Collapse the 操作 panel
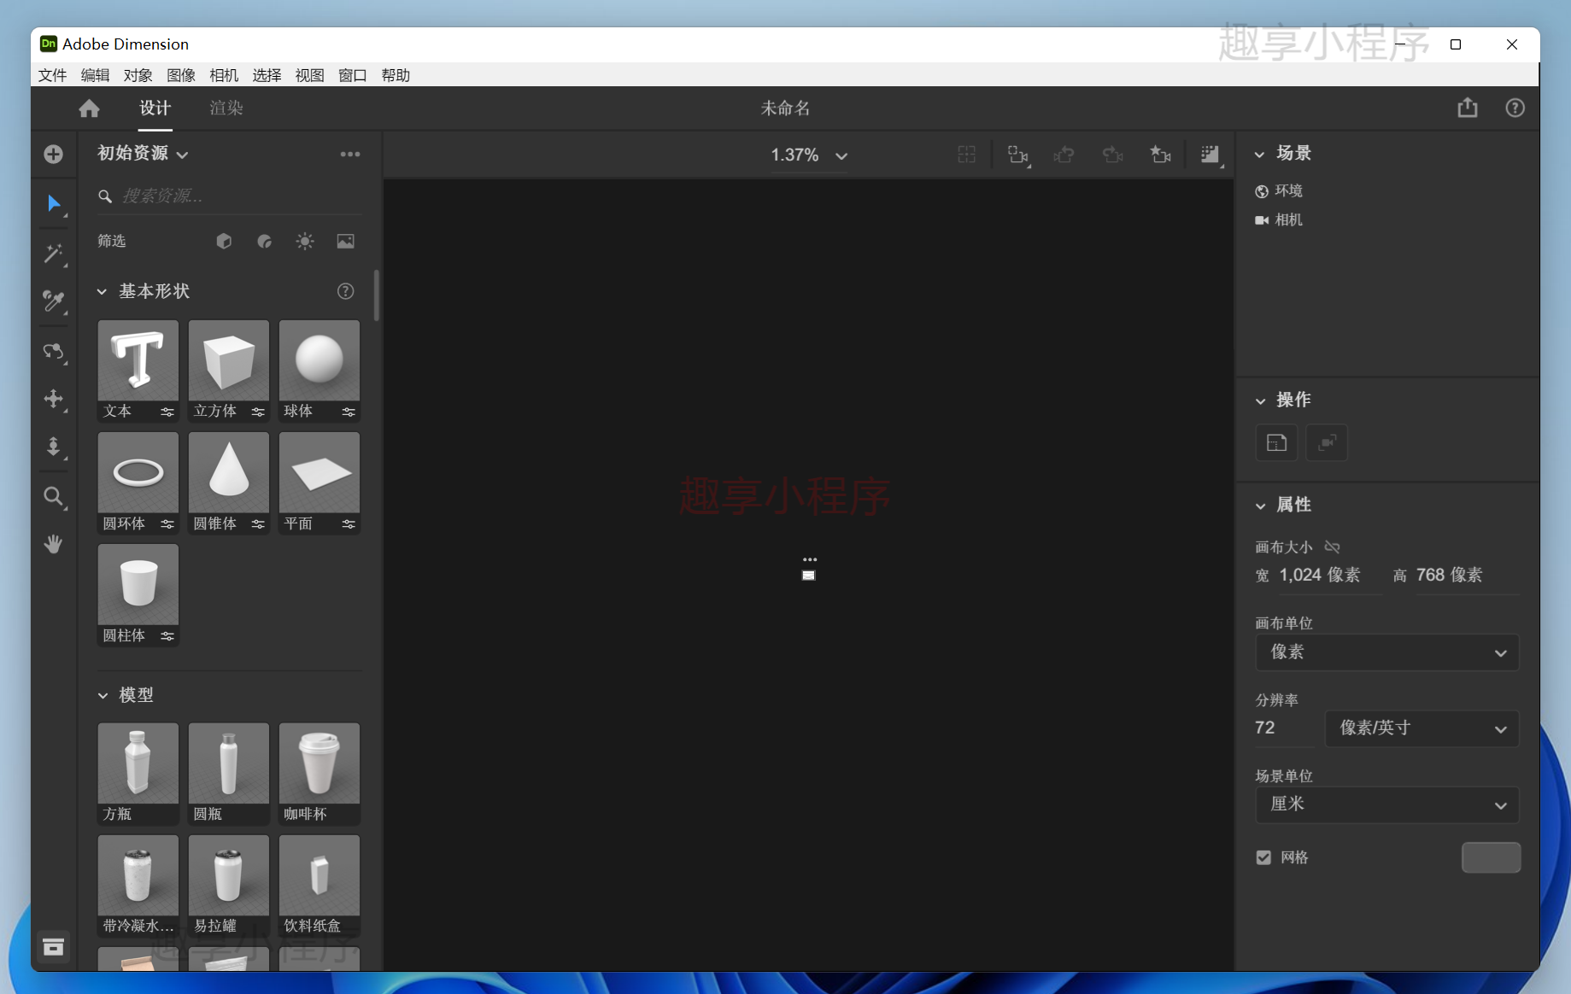1571x994 pixels. coord(1260,401)
